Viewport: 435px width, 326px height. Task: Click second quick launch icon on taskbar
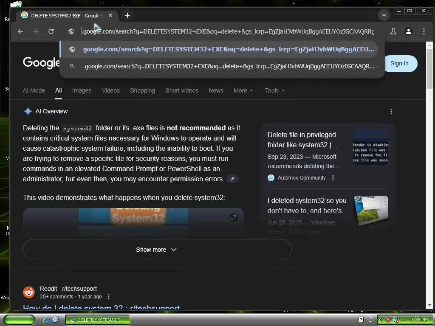pos(56,320)
